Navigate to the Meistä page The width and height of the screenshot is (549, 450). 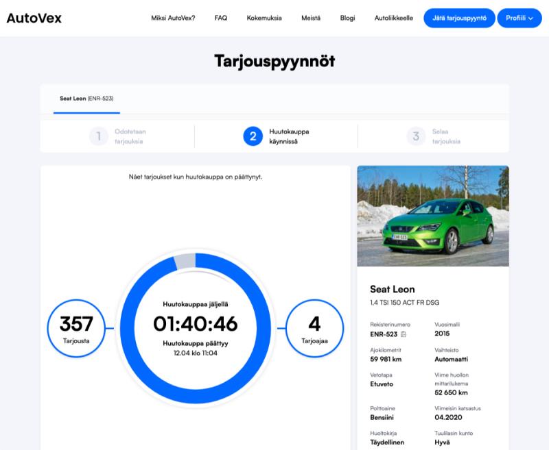tap(311, 18)
